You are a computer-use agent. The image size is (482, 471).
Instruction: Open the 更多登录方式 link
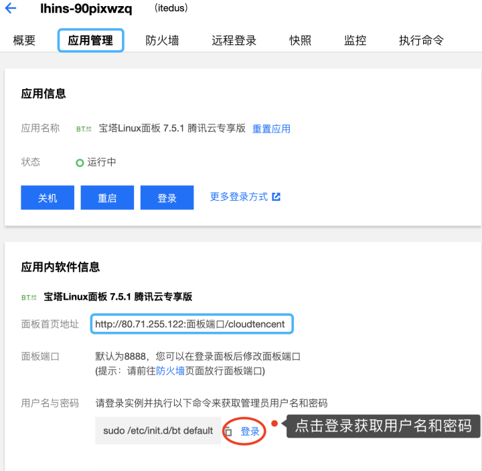(239, 197)
